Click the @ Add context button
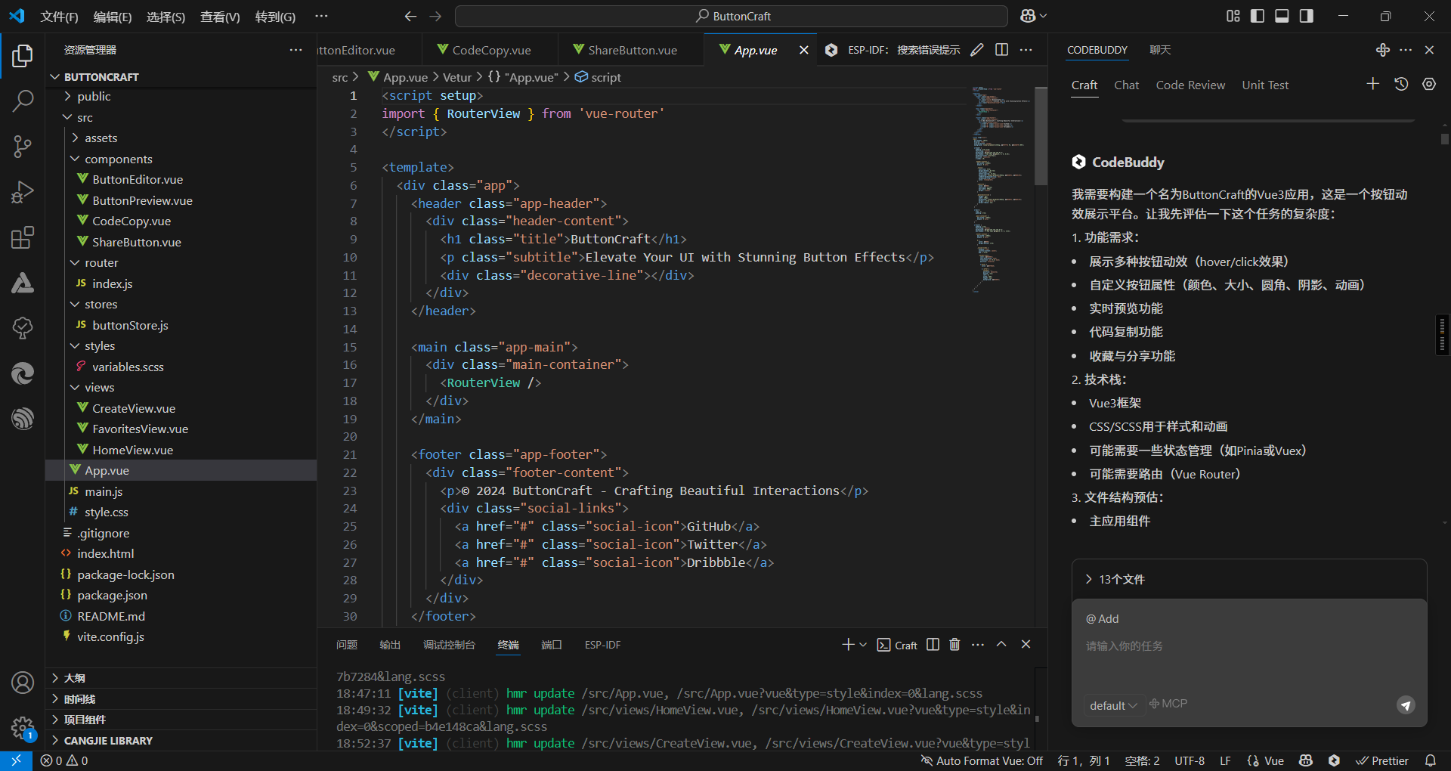1451x771 pixels. (1103, 619)
